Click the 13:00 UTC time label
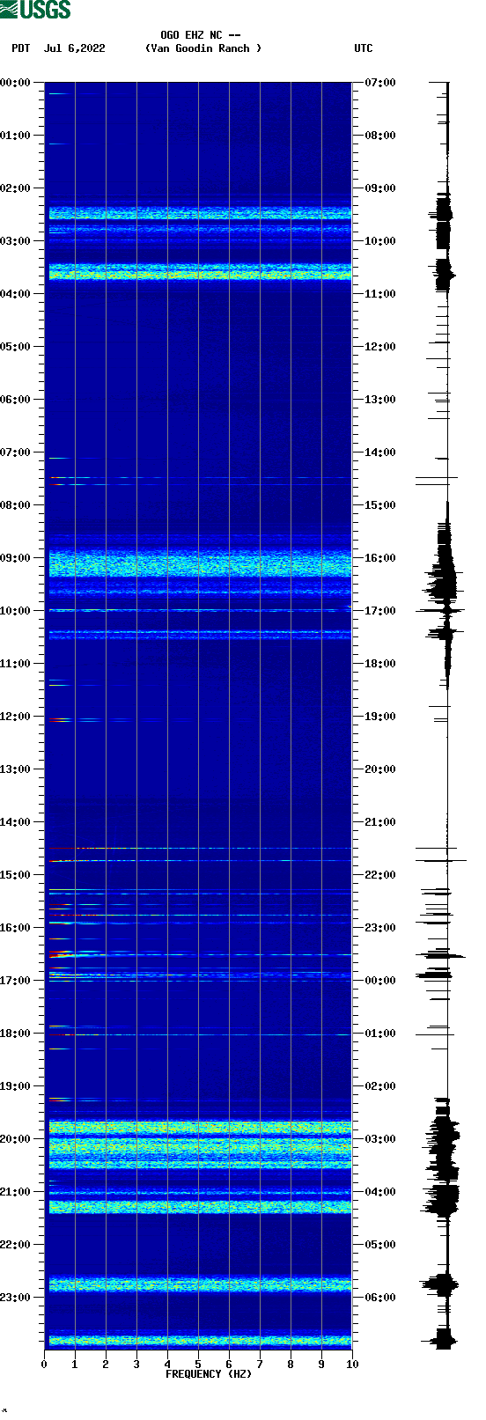The height and width of the screenshot is (1420, 486). [x=380, y=400]
